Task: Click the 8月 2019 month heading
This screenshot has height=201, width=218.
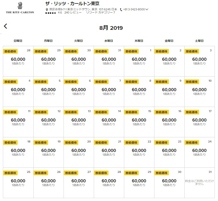Action: click(111, 28)
